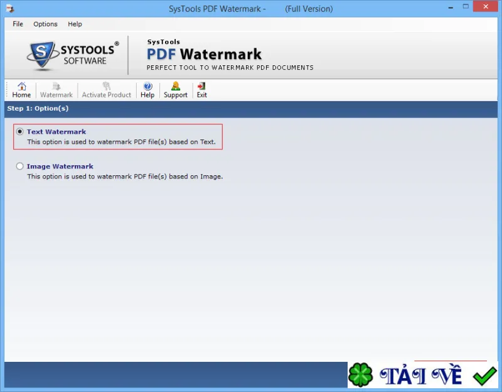Close the SysTools PDF Watermark window
This screenshot has width=502, height=392.
click(x=485, y=7)
